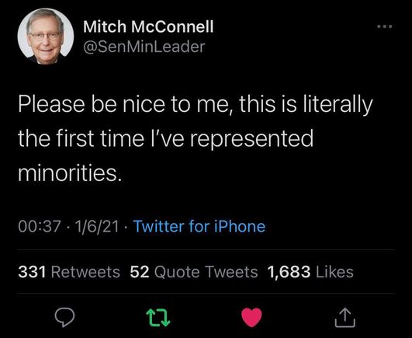Open the share sheet arrow icon
Image resolution: width=412 pixels, height=338 pixels.
(345, 317)
